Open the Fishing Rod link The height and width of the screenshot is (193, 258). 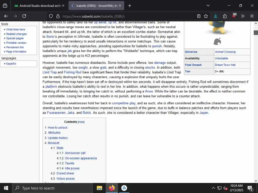[x=73, y=72]
